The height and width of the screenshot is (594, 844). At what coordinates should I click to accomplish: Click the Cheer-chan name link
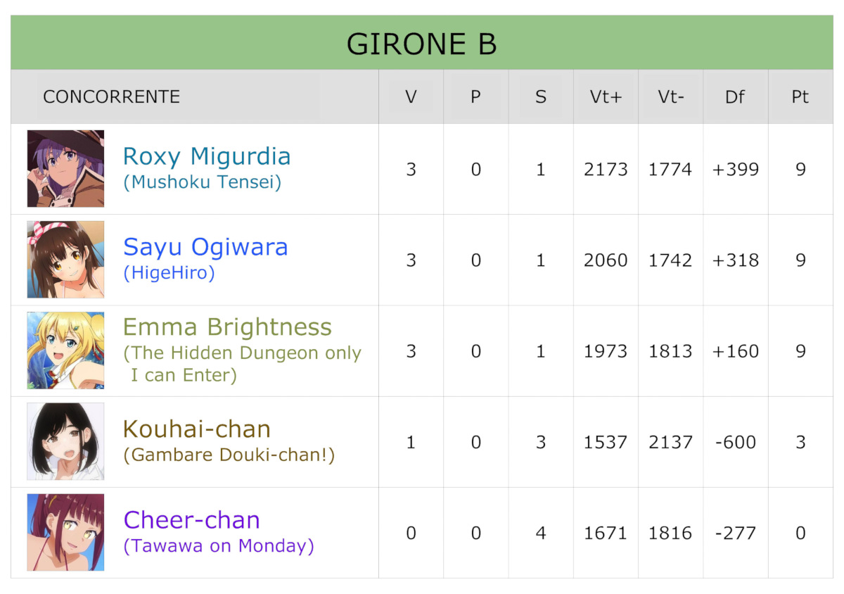(191, 520)
